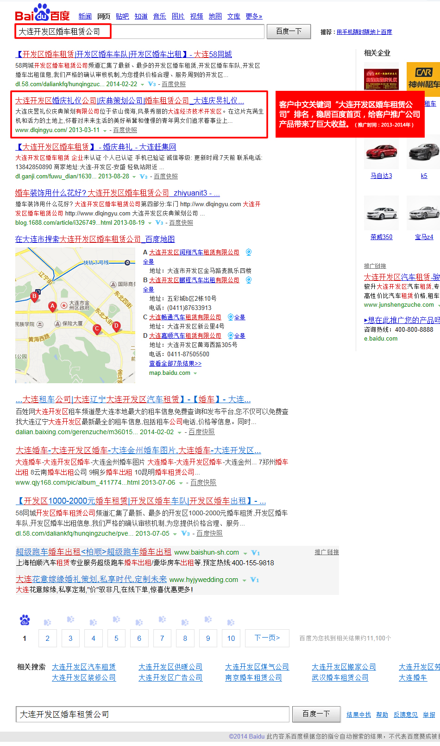Switch to 音乐 tab

(159, 16)
